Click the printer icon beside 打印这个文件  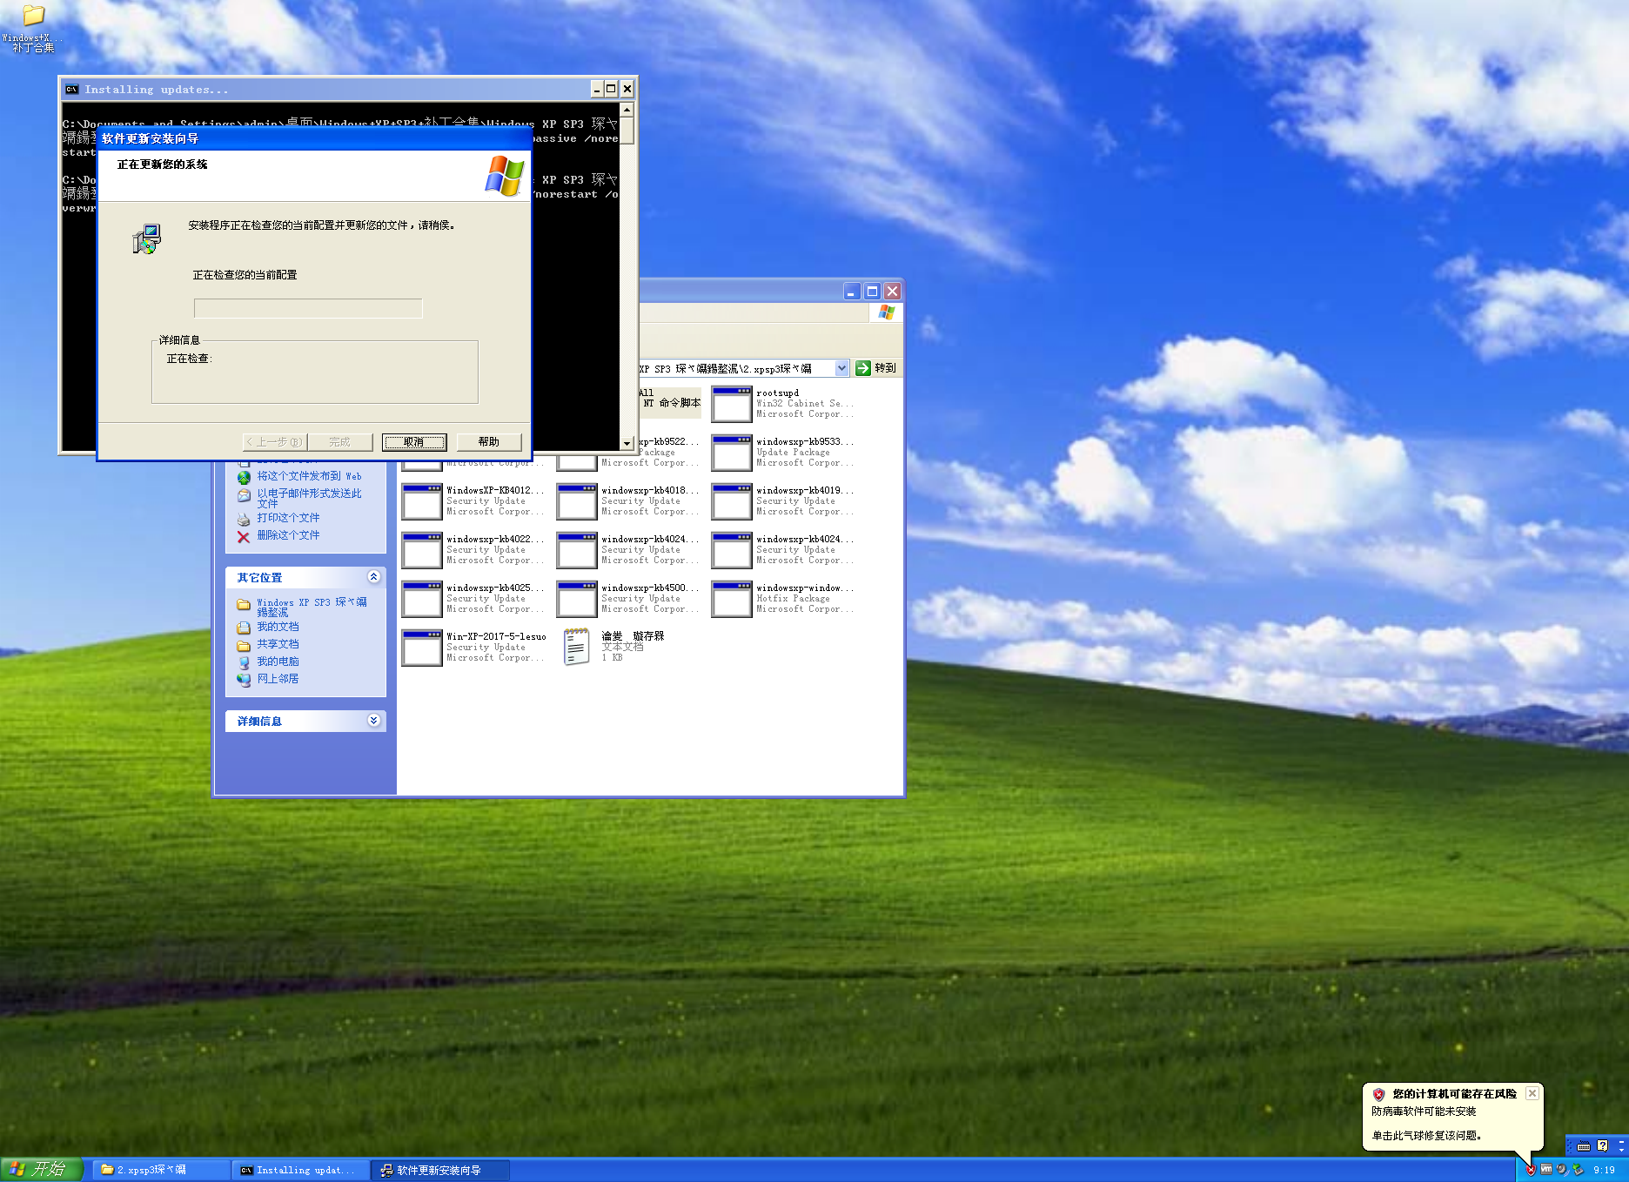(x=244, y=519)
